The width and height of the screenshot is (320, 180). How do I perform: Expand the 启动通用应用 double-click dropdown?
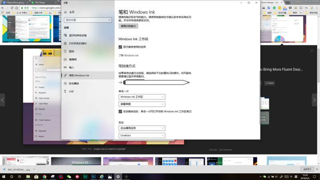tap(142, 128)
